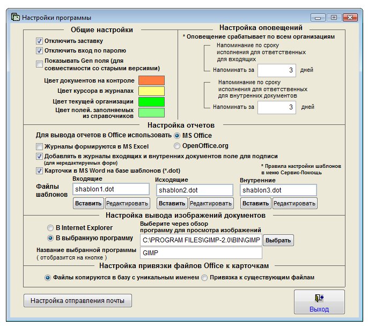The width and height of the screenshot is (368, 326).
Task: Change light green reference fields color
Action: [x=151, y=113]
